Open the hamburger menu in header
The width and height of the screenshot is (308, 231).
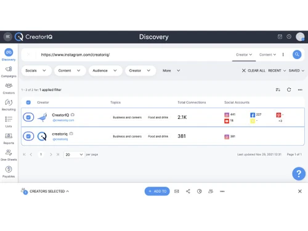pos(8,37)
